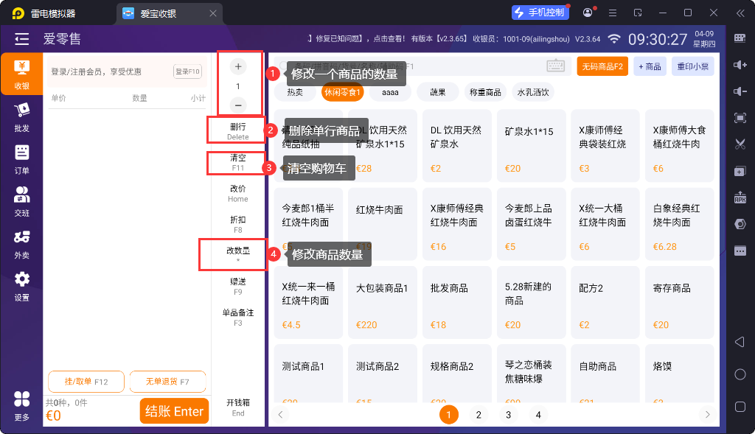Click the keyboard icon in search bar
755x434 pixels.
click(555, 66)
